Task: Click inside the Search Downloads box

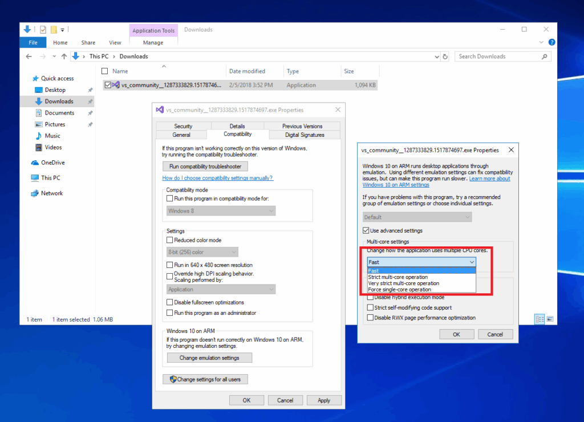Action: pos(496,56)
